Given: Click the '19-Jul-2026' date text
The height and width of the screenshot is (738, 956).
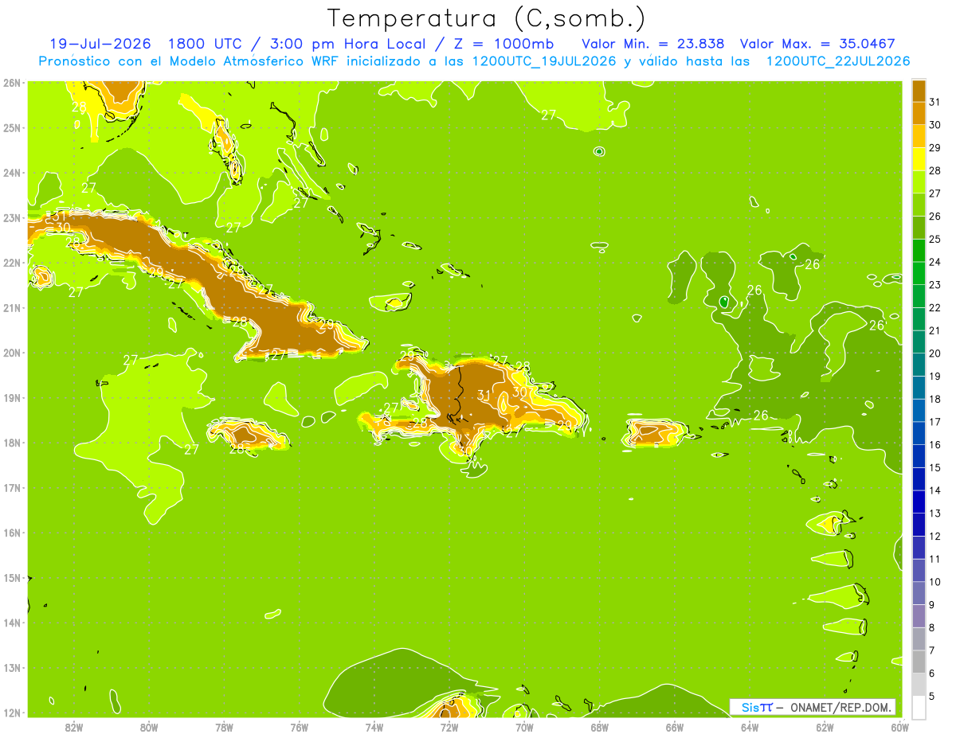Looking at the screenshot, I should click(x=100, y=43).
